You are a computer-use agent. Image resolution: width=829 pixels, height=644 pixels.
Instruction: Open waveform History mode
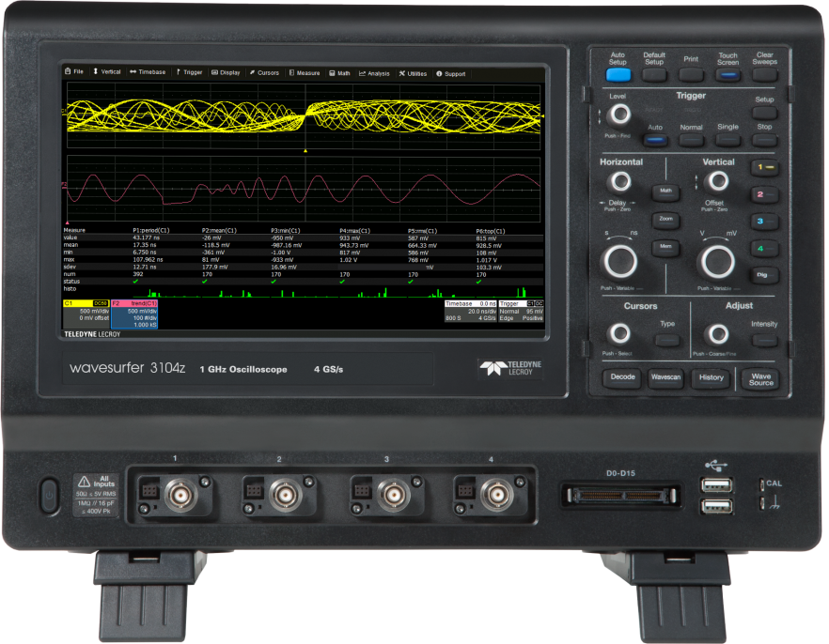pyautogui.click(x=711, y=377)
